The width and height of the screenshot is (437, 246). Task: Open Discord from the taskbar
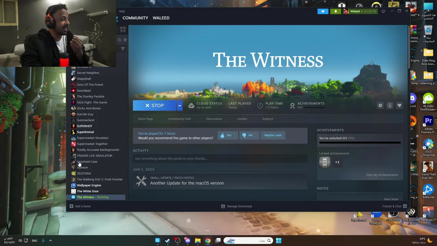[187, 241]
